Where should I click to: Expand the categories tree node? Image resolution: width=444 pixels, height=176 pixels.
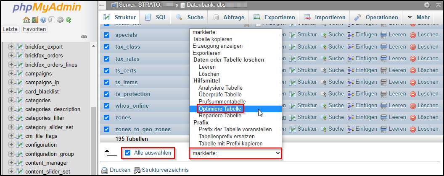(x=11, y=101)
